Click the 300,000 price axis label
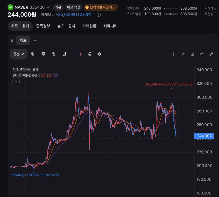 pyautogui.click(x=204, y=97)
